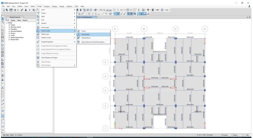
Task: Click the steel I-section frame design icon
Action: point(139,10)
